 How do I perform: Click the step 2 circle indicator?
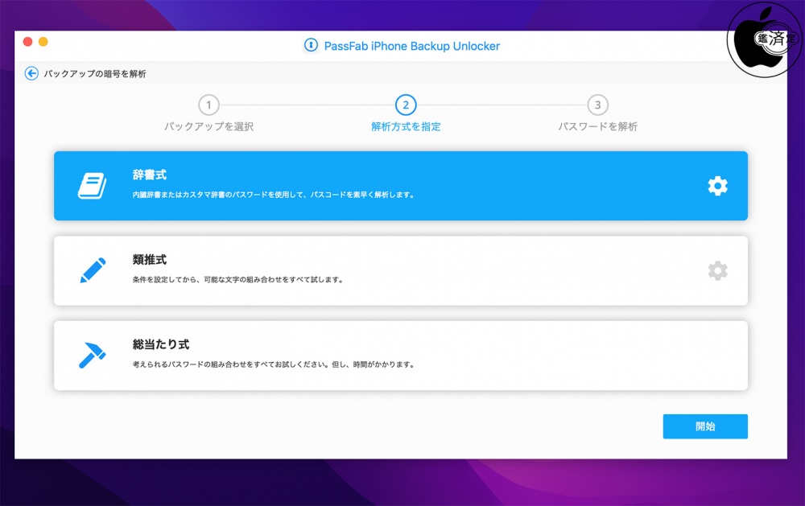point(406,105)
